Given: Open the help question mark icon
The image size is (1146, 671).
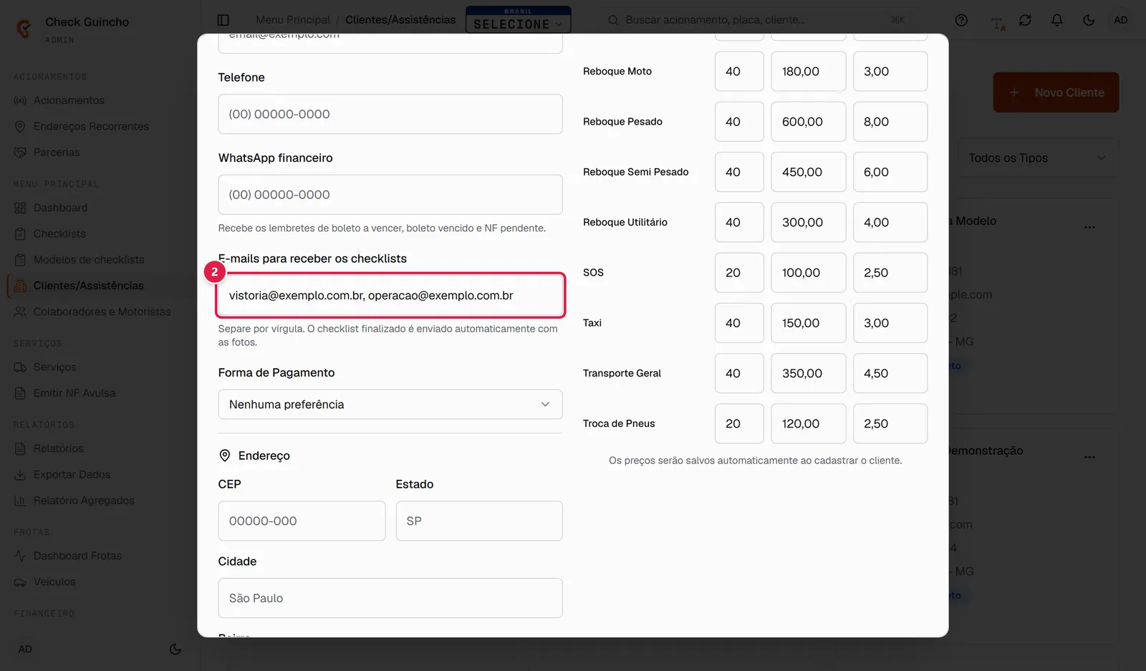Looking at the screenshot, I should (x=961, y=20).
